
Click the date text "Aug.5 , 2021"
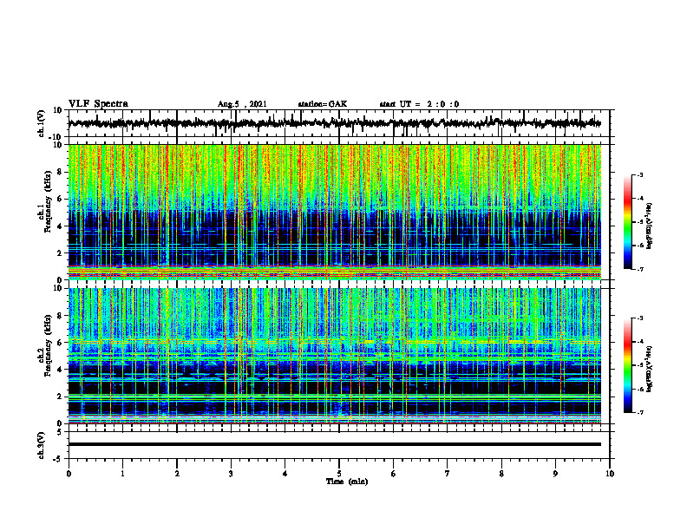[242, 104]
